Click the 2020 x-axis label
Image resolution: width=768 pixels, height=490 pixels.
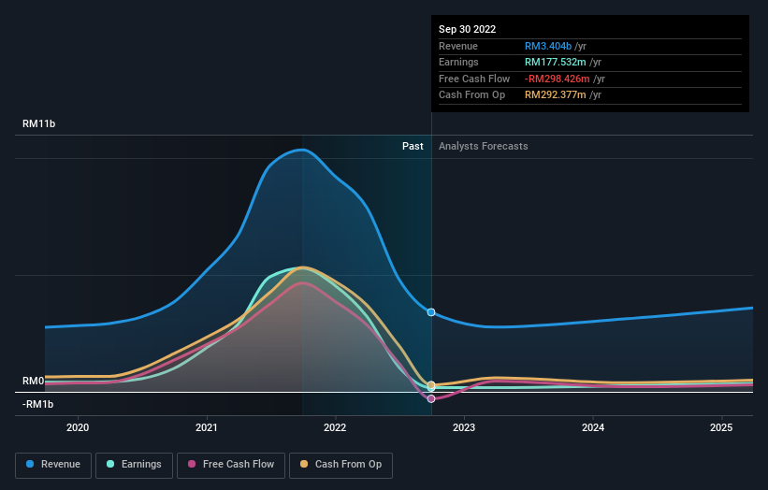click(78, 427)
